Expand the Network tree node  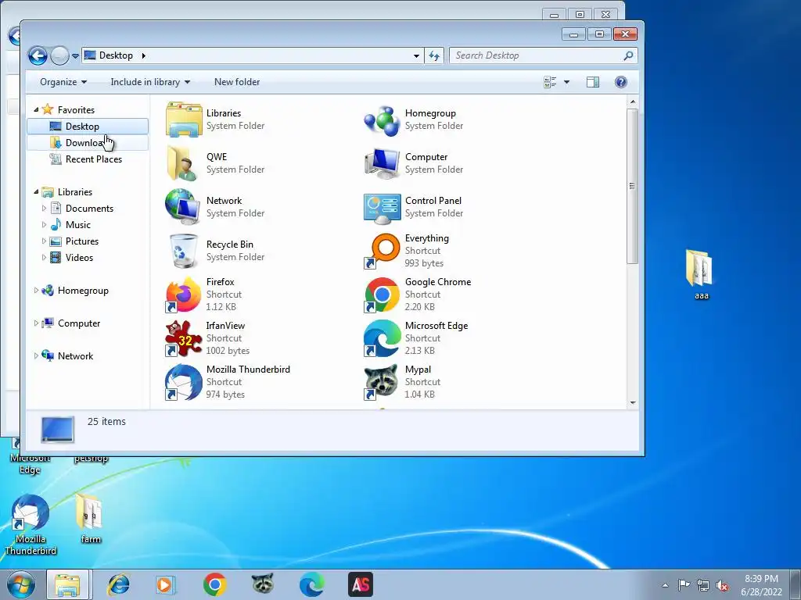36,355
